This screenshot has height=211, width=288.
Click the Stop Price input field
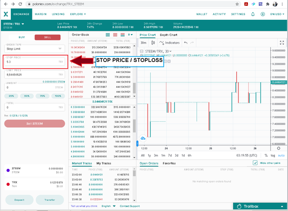[35, 62]
